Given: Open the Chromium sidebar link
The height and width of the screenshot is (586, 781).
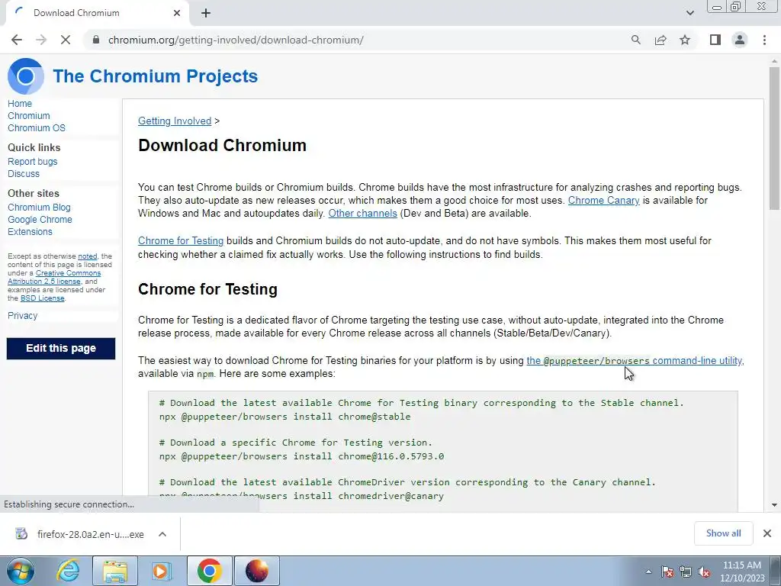Looking at the screenshot, I should pyautogui.click(x=28, y=116).
